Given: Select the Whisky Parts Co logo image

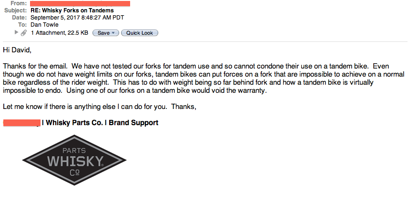Looking at the screenshot, I should pyautogui.click(x=74, y=160).
